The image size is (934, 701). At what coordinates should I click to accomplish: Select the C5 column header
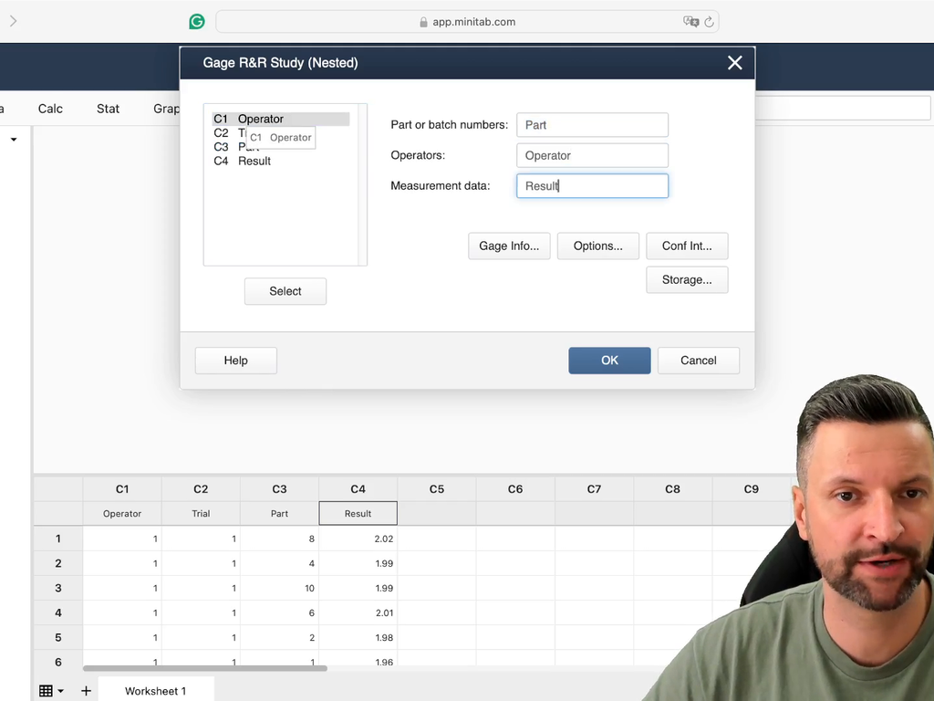(437, 489)
